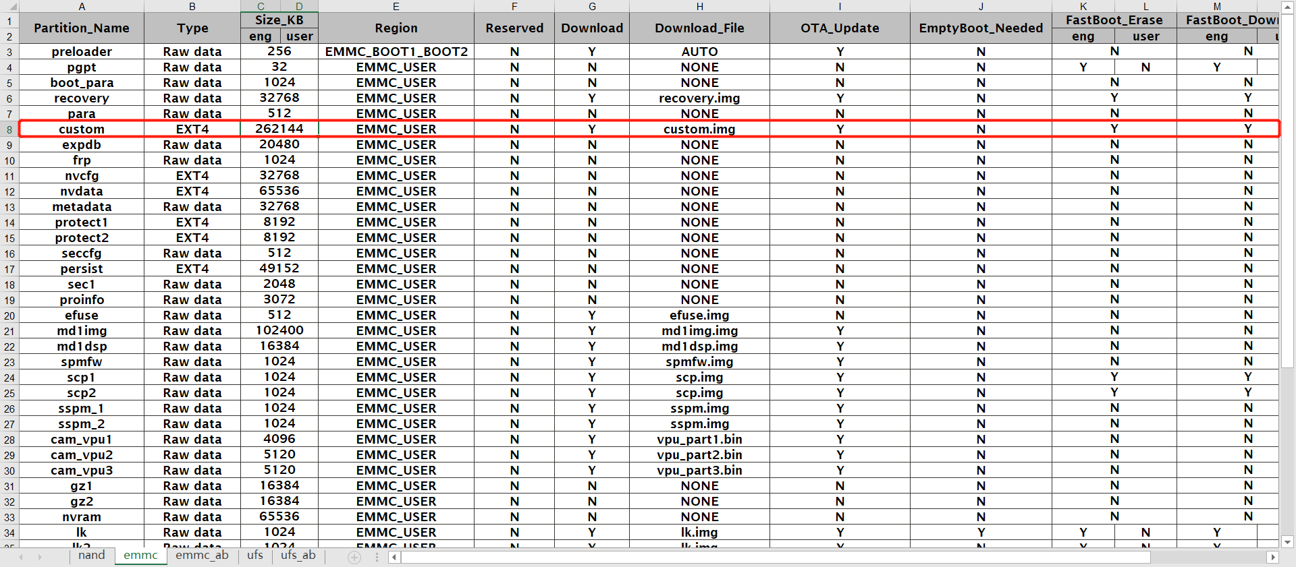Select the boot_para partition cell

pos(82,83)
